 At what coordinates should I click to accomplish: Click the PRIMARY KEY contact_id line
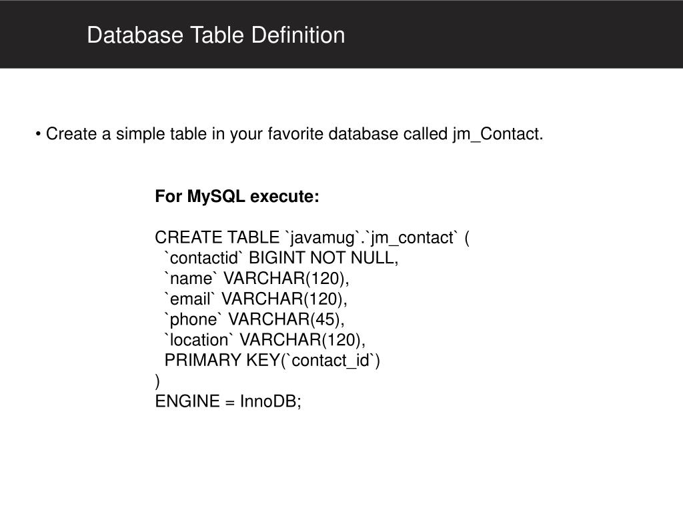pyautogui.click(x=272, y=361)
